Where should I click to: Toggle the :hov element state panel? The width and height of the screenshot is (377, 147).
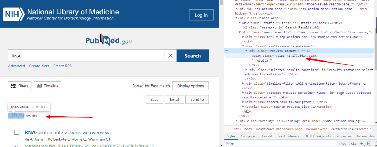[x=343, y=144]
